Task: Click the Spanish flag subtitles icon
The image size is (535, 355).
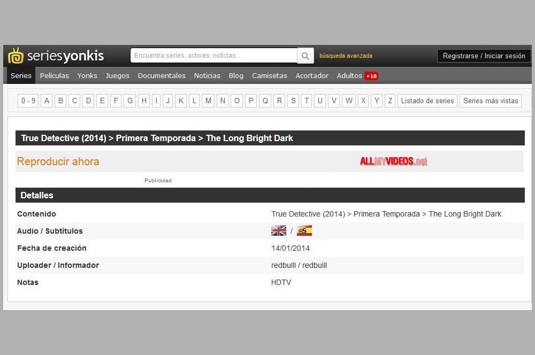Action: pos(304,230)
